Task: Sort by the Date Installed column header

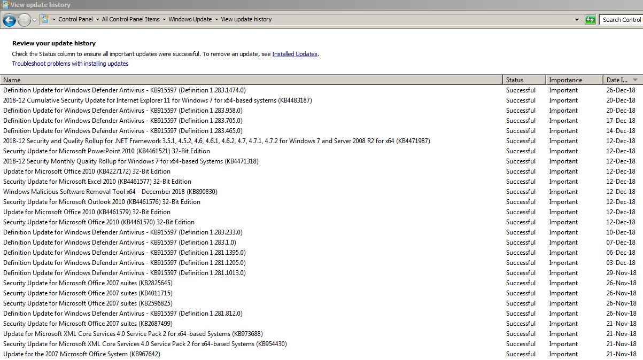Action: click(623, 80)
